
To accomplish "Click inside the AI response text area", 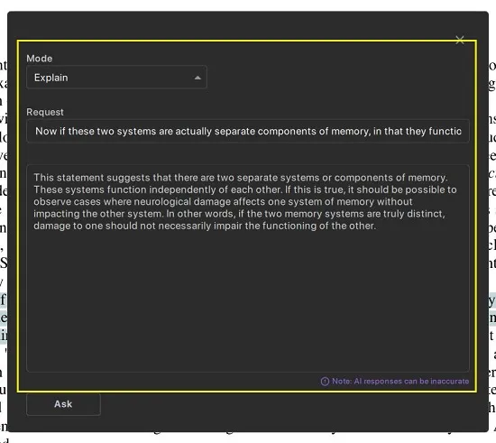I will tap(248, 268).
